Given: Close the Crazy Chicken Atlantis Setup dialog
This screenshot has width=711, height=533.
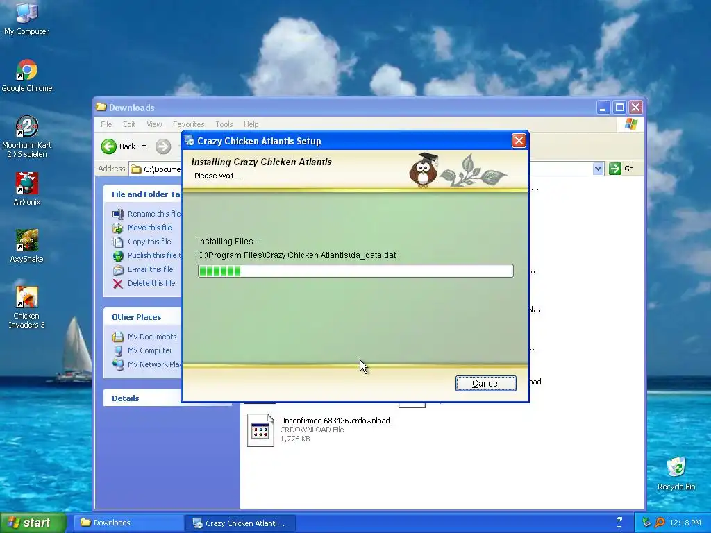Looking at the screenshot, I should coord(519,141).
